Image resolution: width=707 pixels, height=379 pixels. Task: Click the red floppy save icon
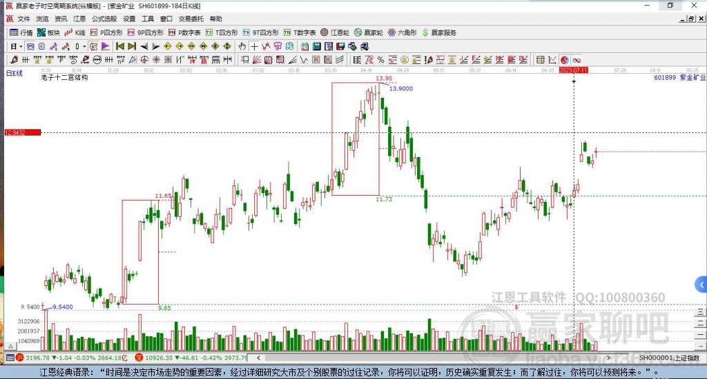tap(340, 46)
